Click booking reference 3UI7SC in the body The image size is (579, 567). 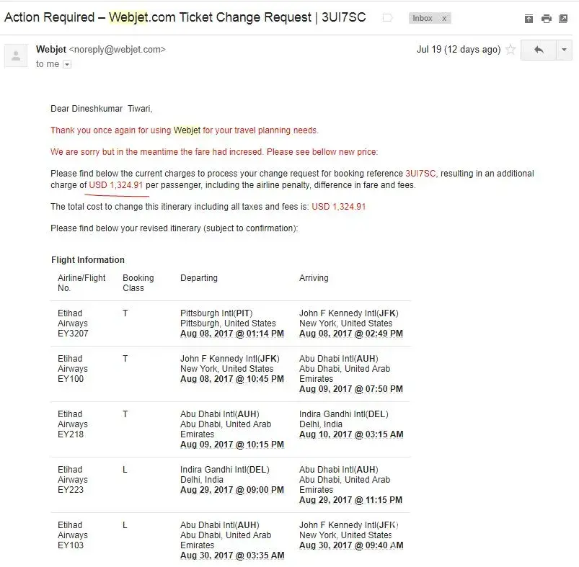pos(420,174)
